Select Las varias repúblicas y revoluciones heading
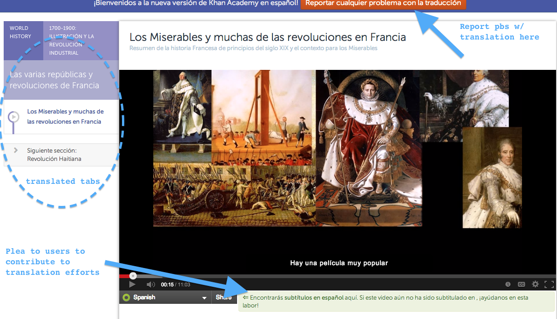Viewport: 557px width, 319px height. point(51,80)
